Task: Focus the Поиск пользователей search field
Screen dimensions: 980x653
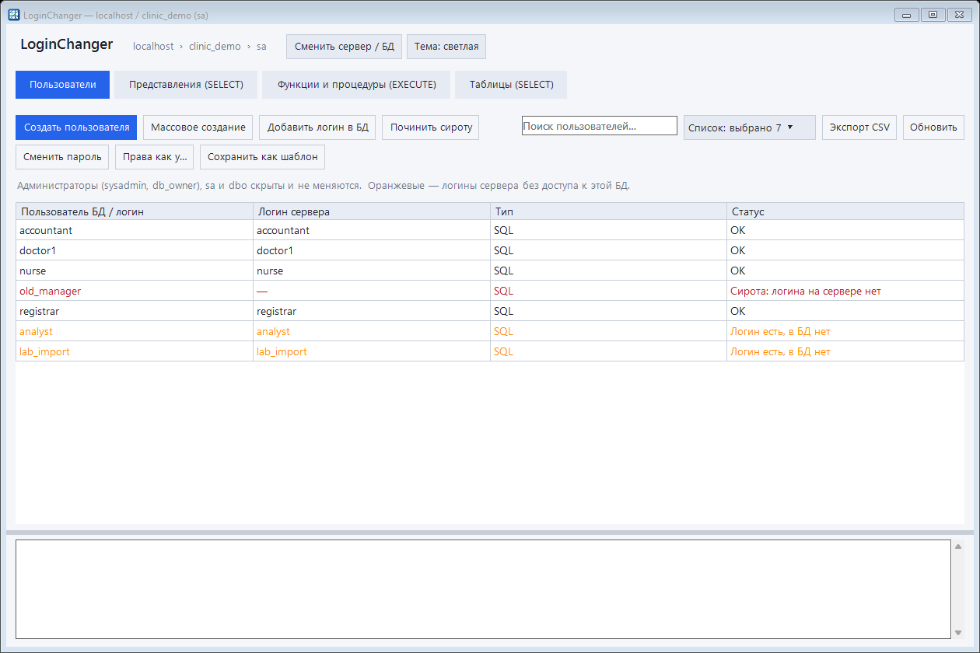Action: pyautogui.click(x=600, y=126)
